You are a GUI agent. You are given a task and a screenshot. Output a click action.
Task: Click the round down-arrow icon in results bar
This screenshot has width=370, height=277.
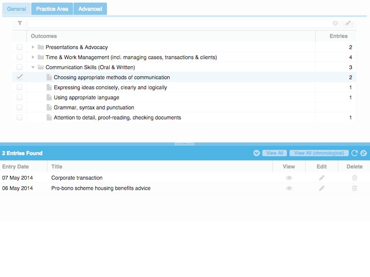point(257,153)
